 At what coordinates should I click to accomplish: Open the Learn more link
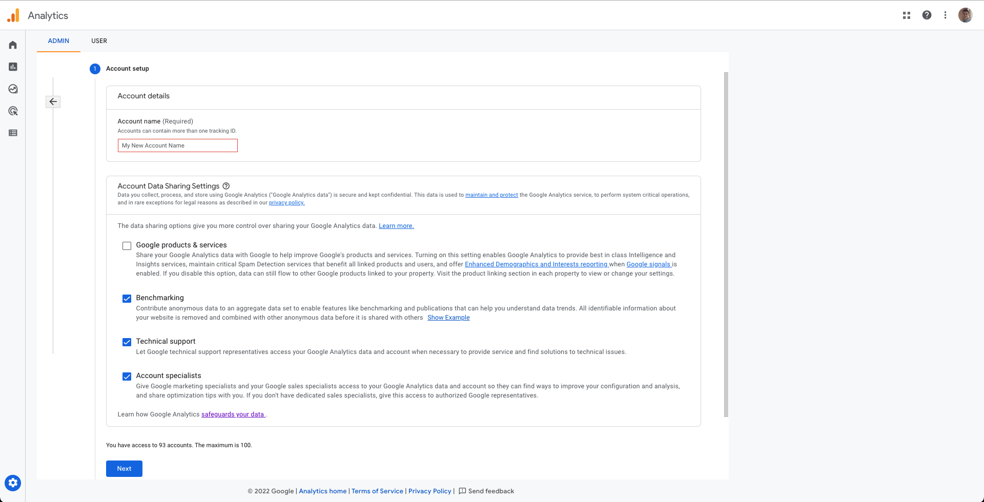[x=396, y=226]
